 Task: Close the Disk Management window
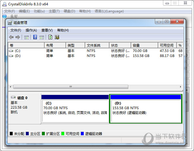click(177, 22)
